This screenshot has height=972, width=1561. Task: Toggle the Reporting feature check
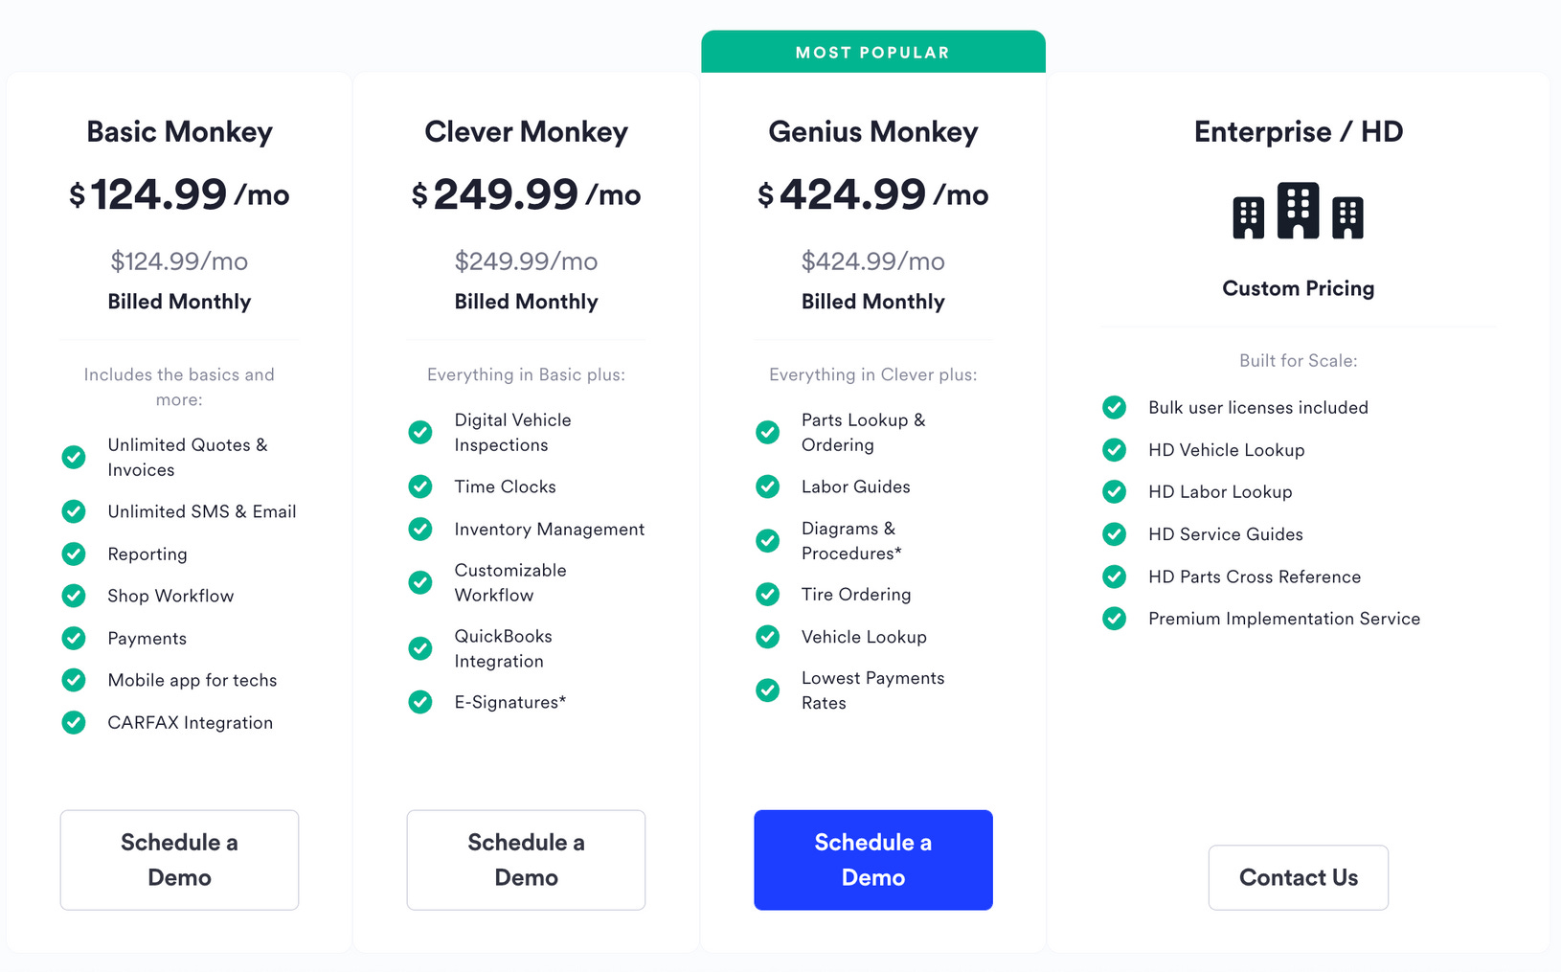pos(74,554)
